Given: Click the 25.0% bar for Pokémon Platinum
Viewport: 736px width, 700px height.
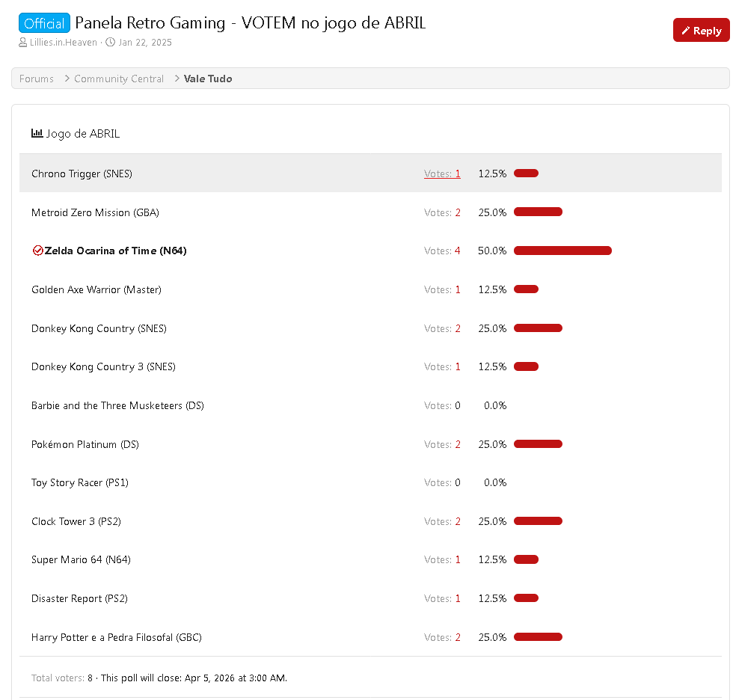Looking at the screenshot, I should tap(538, 443).
